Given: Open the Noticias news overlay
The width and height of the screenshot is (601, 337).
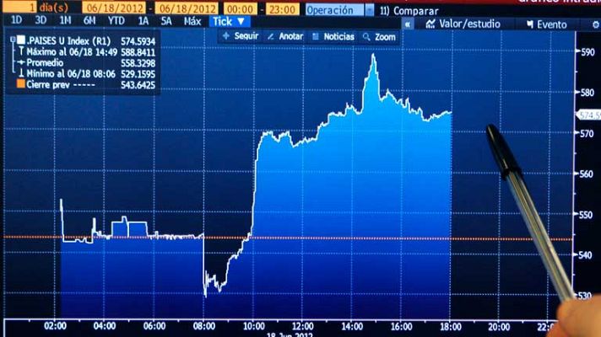Looking at the screenshot, I should pyautogui.click(x=333, y=37).
